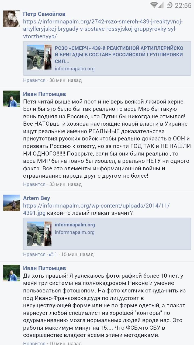This screenshot has height=345, width=194.
Task: Tap the Artem Bey name link
Action: point(37,198)
